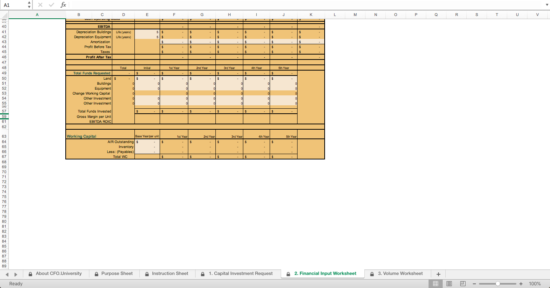The image size is (550, 288).
Task: Click Gross Margin per Unit label
Action: (x=94, y=116)
